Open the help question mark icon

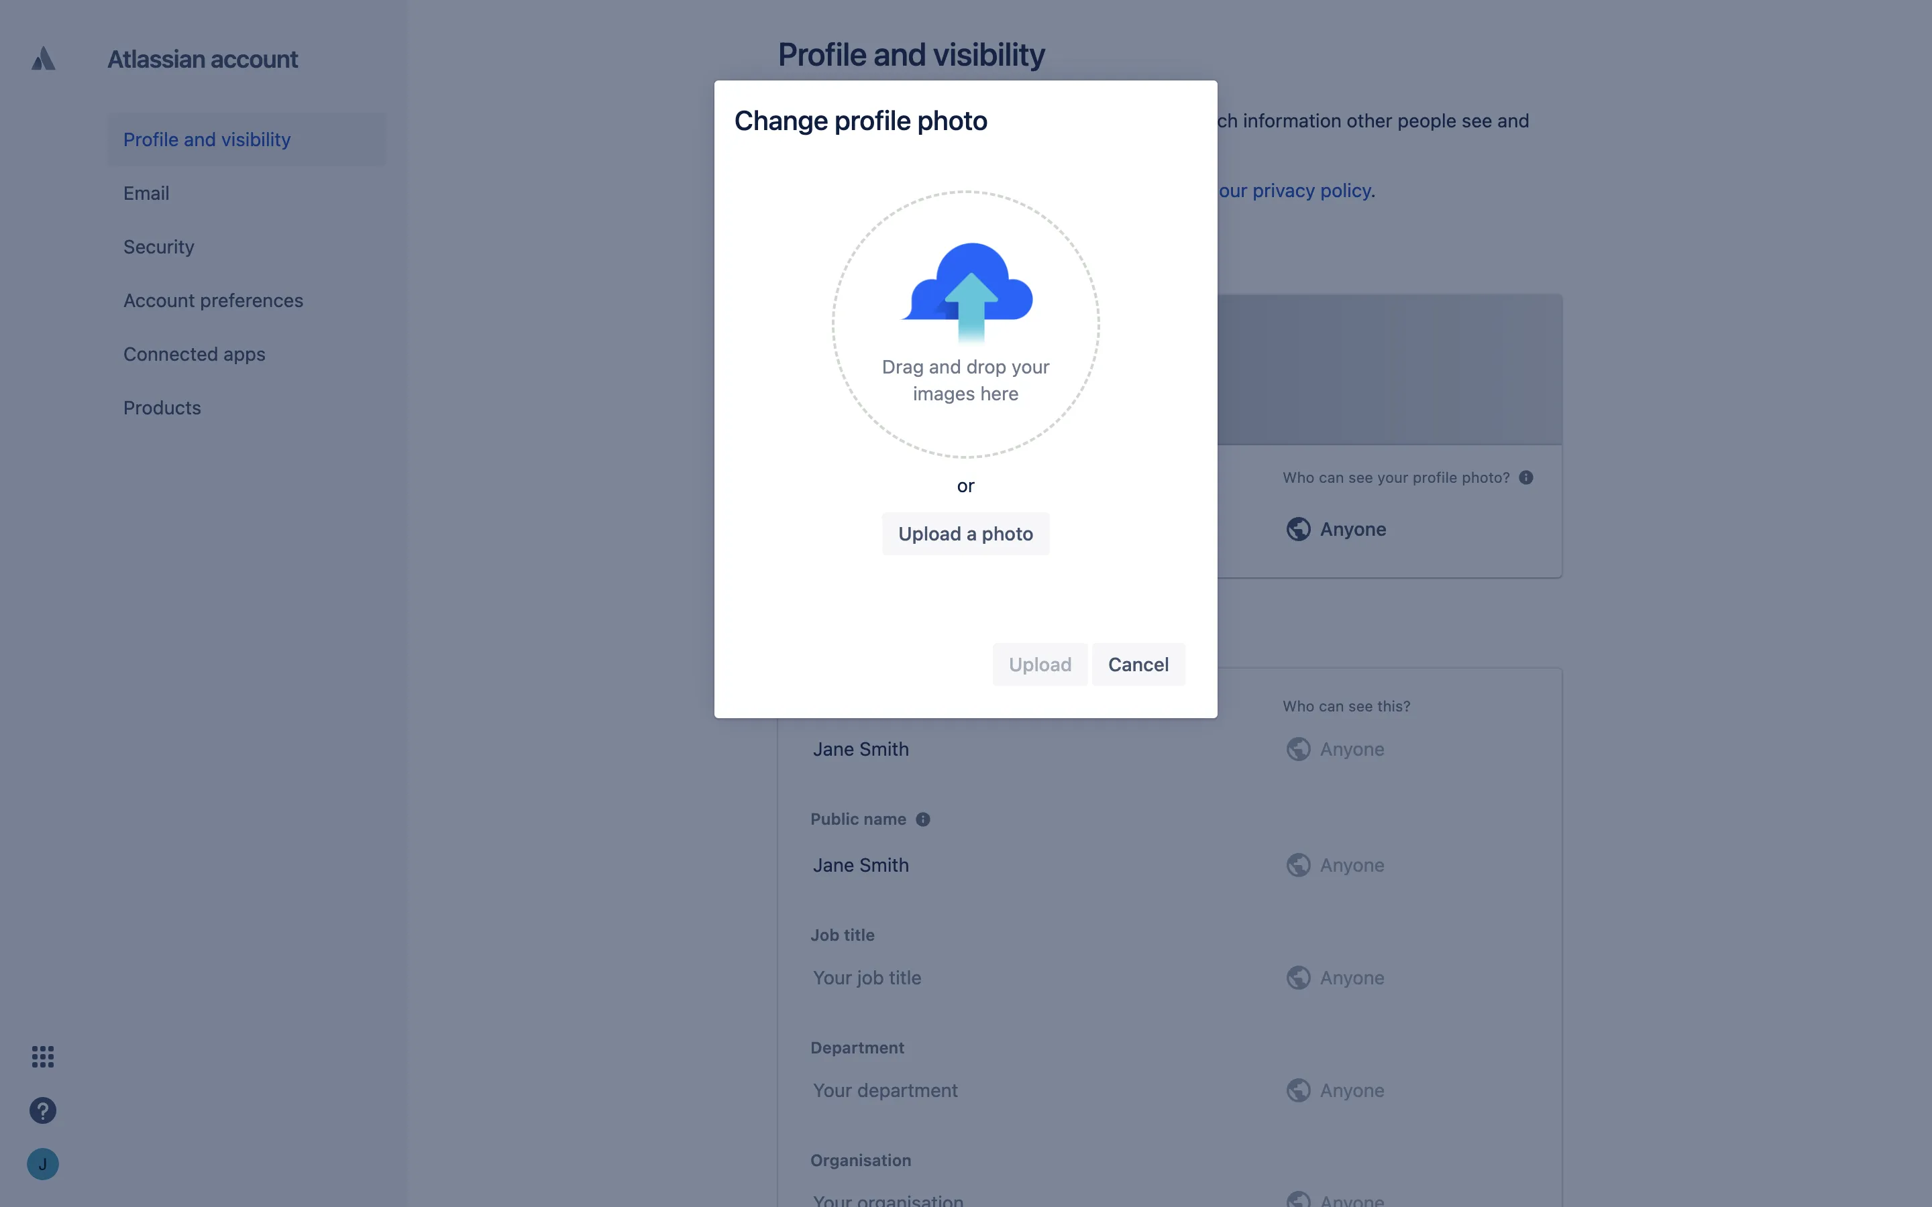[x=43, y=1110]
